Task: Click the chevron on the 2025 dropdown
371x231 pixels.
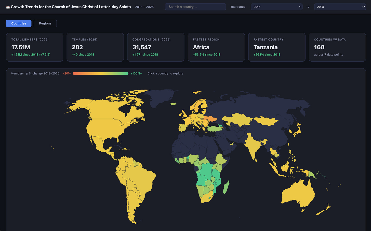Action: 364,7
